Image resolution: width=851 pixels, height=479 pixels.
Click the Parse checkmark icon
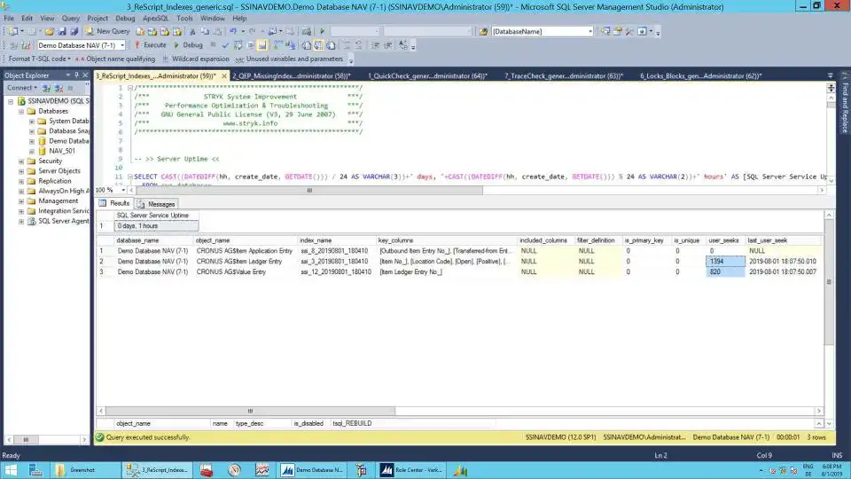click(225, 45)
